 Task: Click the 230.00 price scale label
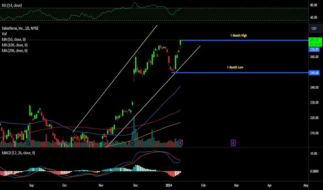[x=314, y=103]
